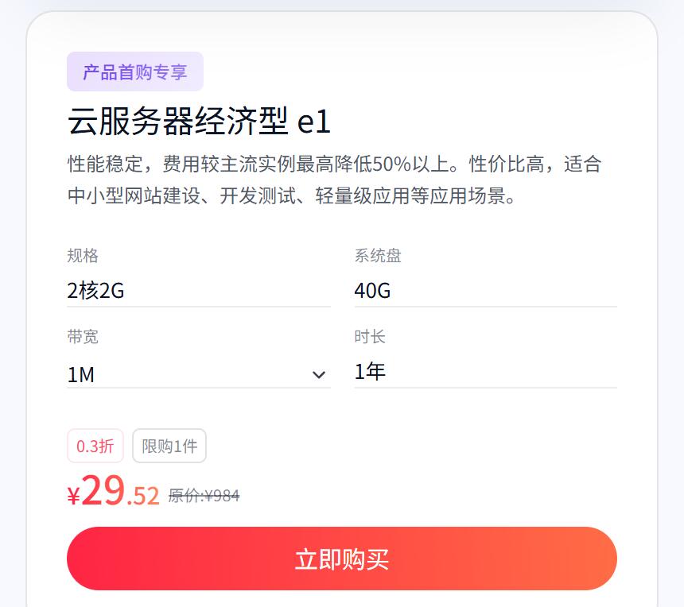This screenshot has width=684, height=607.
Task: Click the .52 decimal price portion
Action: pyautogui.click(x=143, y=496)
